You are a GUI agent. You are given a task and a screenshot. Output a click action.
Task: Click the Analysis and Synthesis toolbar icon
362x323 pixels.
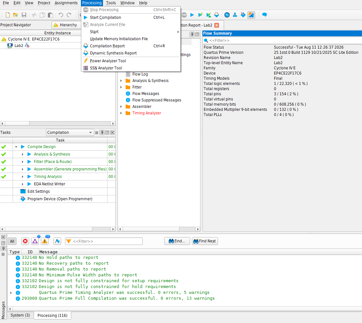pyautogui.click(x=209, y=15)
